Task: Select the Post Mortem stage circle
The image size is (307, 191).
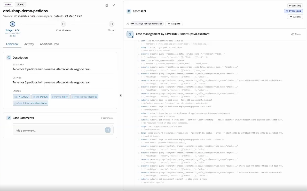Action: [x=64, y=24]
